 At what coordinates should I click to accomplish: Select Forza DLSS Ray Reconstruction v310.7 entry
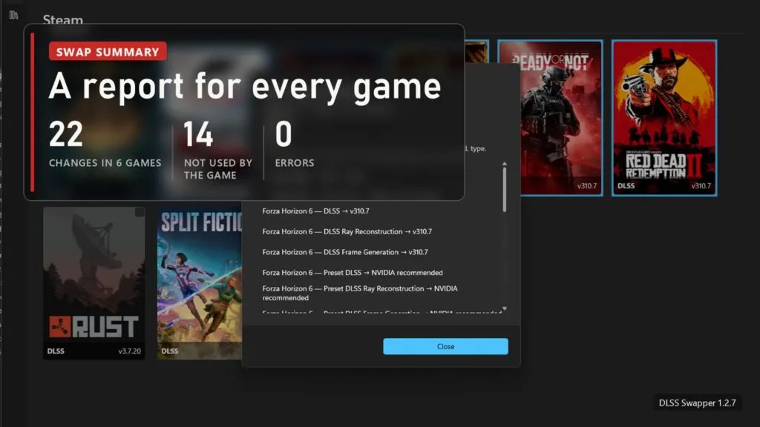(347, 231)
